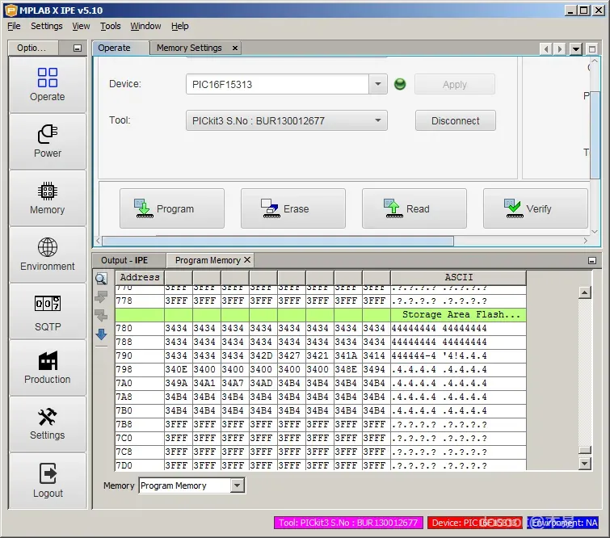
Task: Click the Disconnect tool button
Action: tap(455, 120)
